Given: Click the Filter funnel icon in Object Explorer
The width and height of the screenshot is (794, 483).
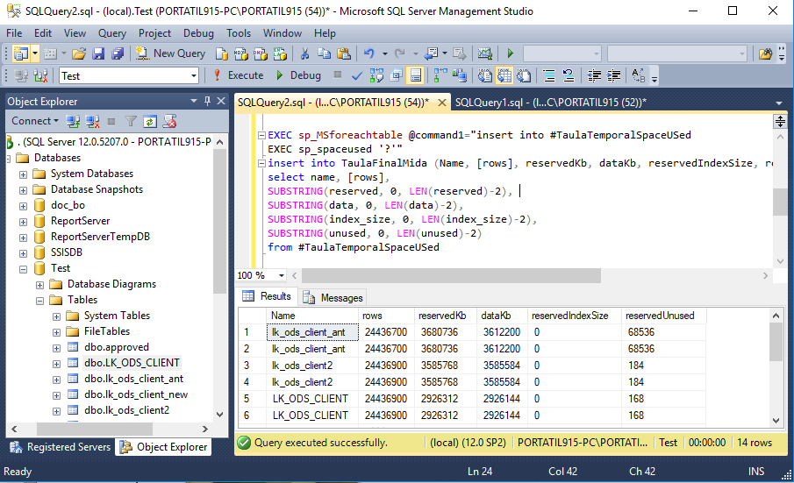Looking at the screenshot, I should [x=131, y=121].
